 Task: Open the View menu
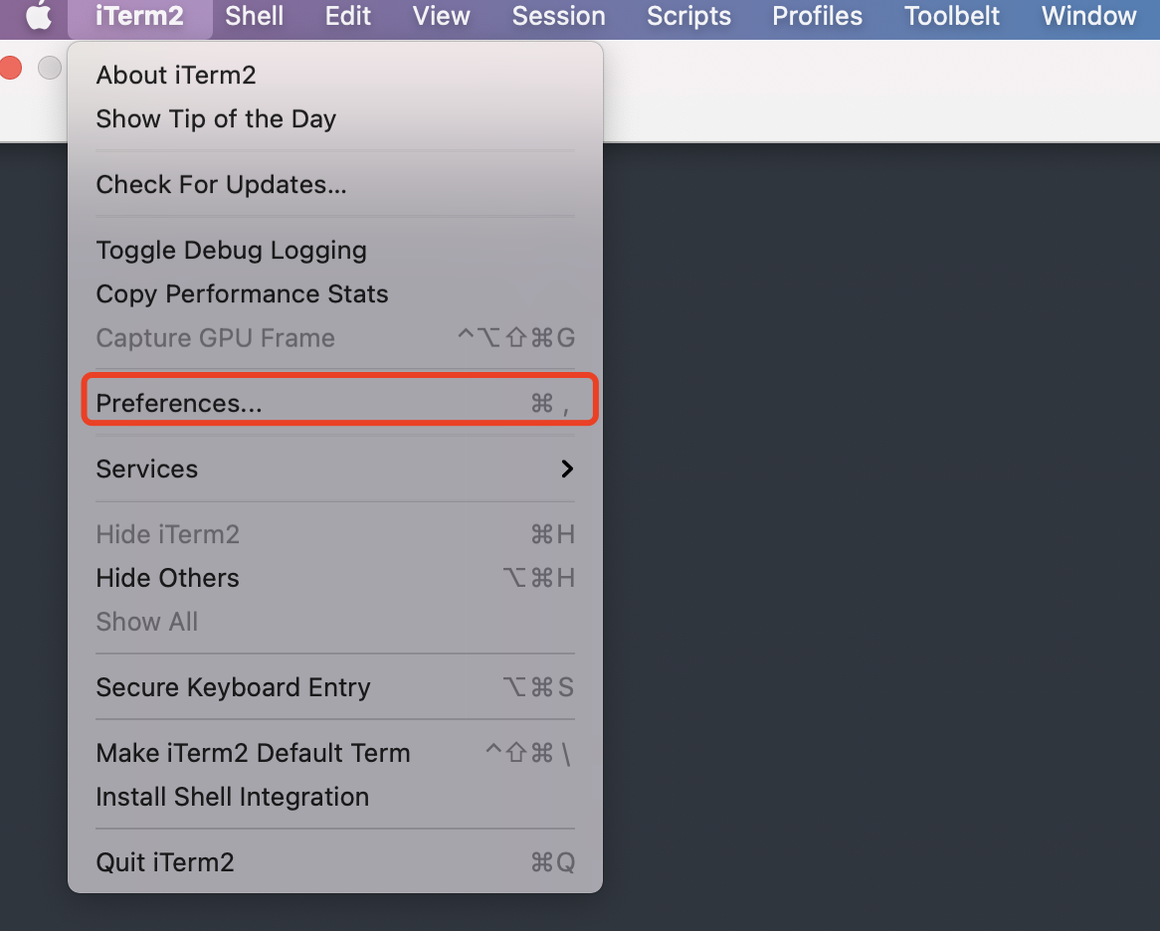tap(442, 16)
